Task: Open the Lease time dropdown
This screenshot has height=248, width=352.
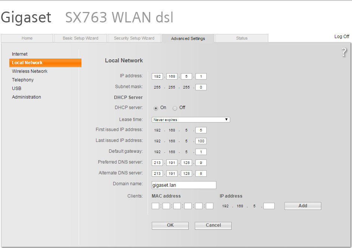Action: click(x=191, y=120)
